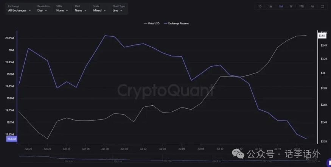
Task: Change Chart Type from Line
Action: (118, 9)
